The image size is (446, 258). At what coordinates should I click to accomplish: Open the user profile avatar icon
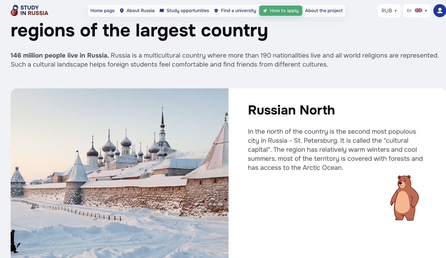(440, 10)
